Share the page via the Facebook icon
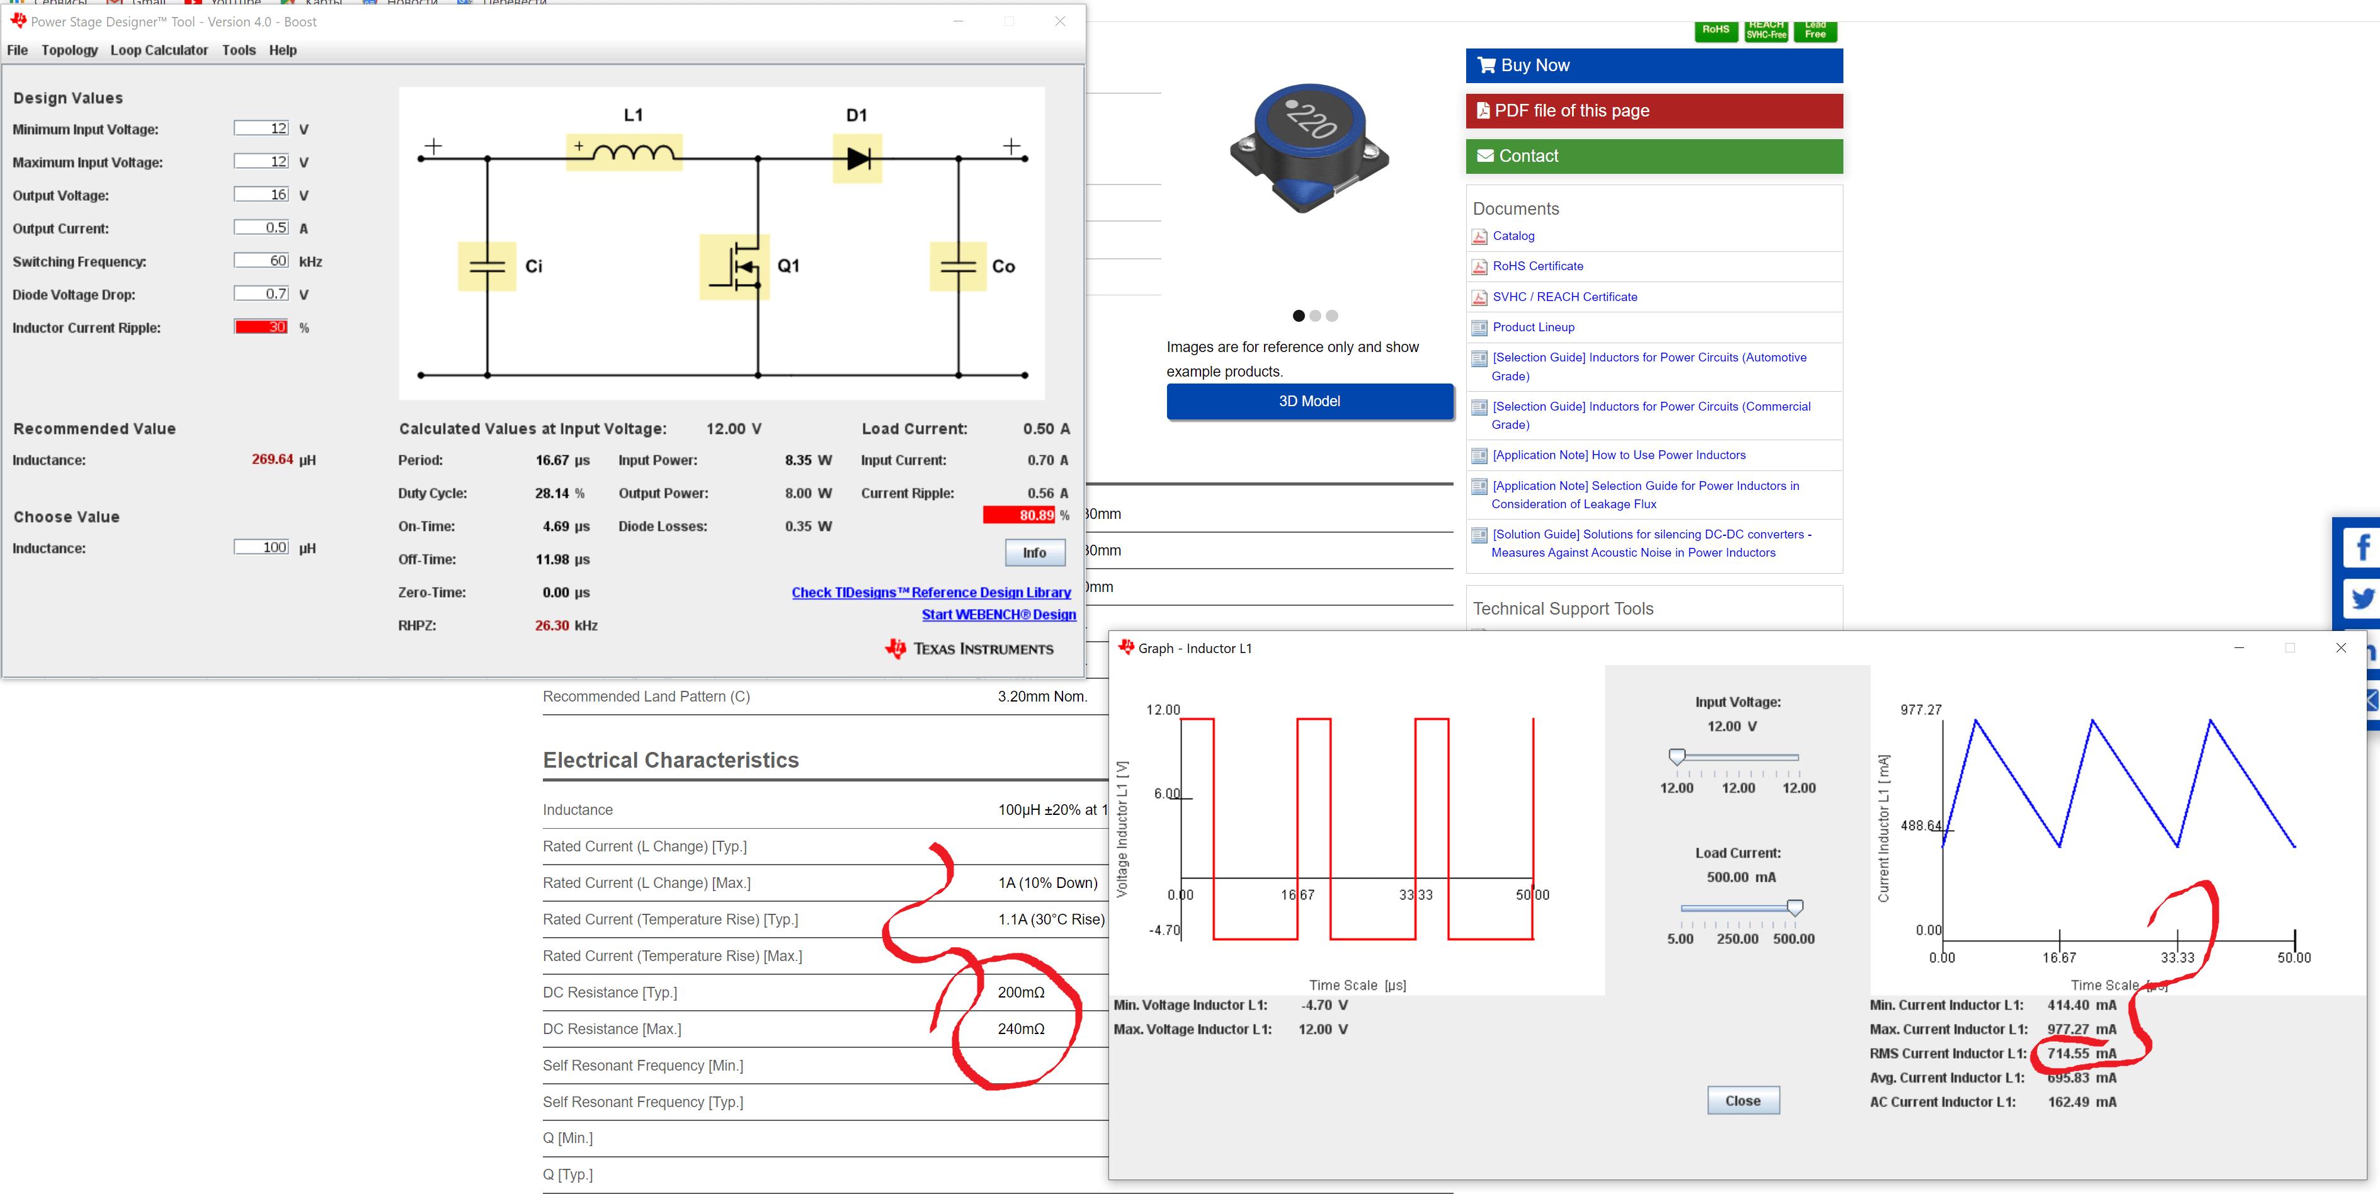Screen dimensions: 2380x1194 (x=2364, y=547)
